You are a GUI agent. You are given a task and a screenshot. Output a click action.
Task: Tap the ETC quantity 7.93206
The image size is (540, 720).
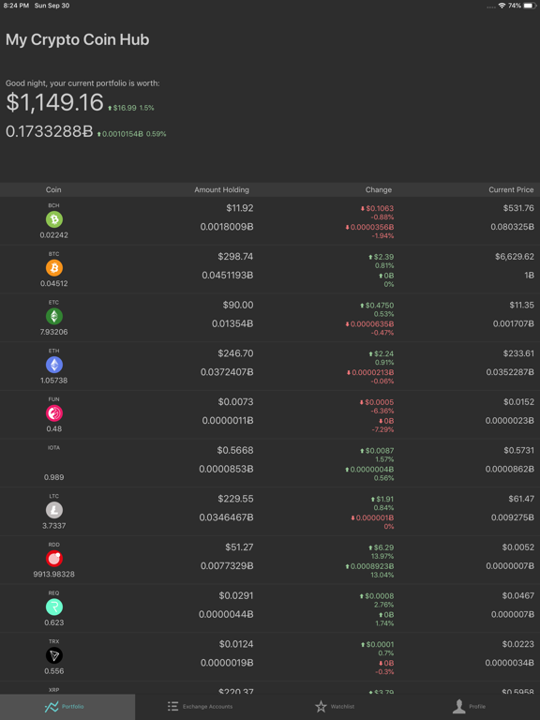click(x=53, y=332)
